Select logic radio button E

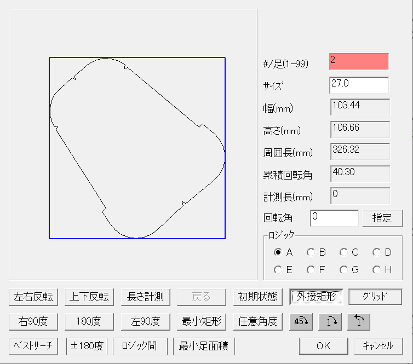coord(278,270)
